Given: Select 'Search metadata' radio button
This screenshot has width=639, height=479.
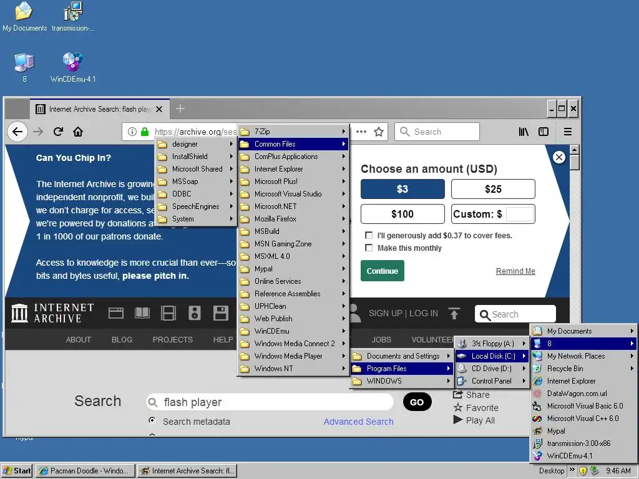Looking at the screenshot, I should [152, 420].
